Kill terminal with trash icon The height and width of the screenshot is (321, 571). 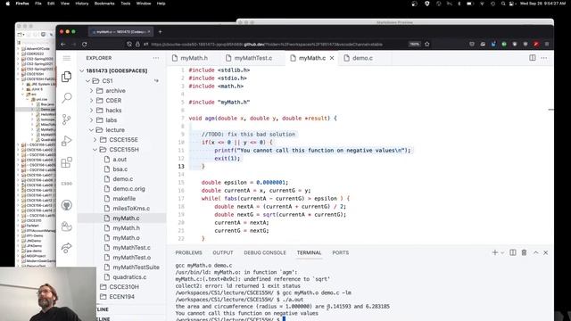click(524, 252)
